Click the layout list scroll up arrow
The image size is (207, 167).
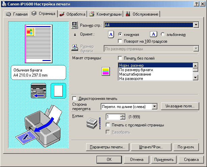point(196,65)
